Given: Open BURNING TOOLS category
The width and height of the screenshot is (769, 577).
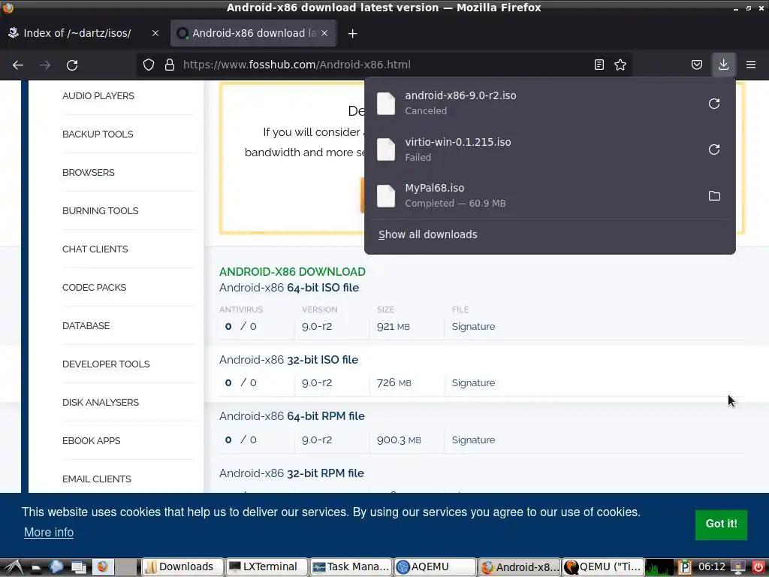Looking at the screenshot, I should [100, 210].
